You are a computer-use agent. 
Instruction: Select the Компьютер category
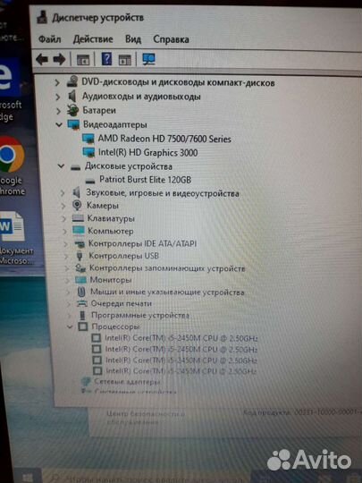[111, 231]
